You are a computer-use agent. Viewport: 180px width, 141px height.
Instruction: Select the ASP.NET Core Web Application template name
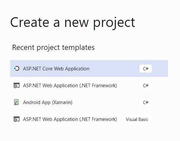(56, 69)
